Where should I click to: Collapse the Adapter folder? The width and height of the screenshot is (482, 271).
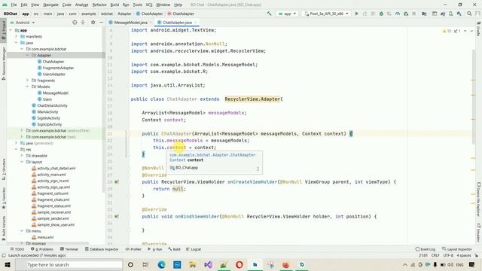[27, 55]
